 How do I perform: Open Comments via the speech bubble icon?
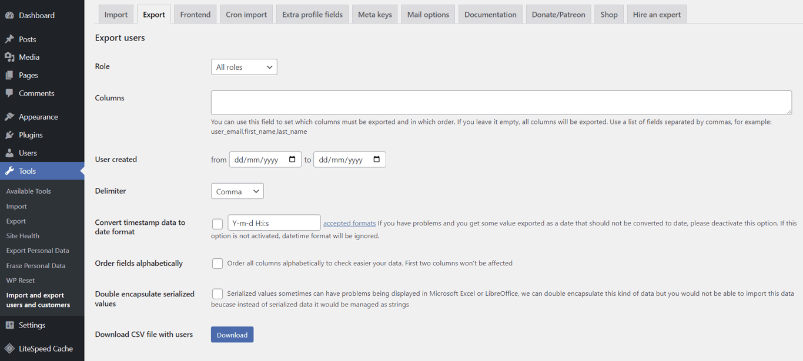(x=10, y=93)
